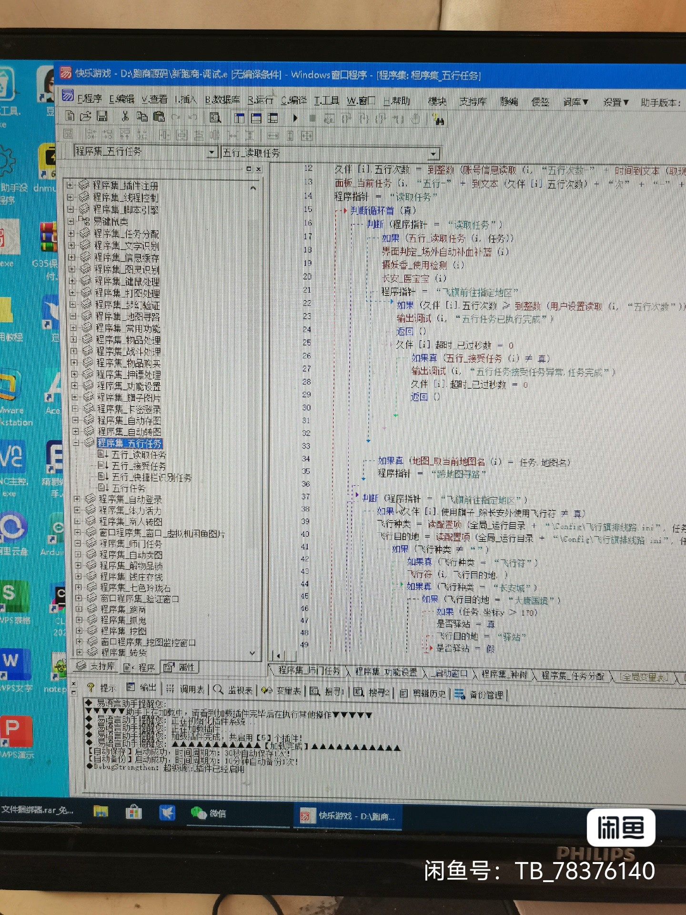Expand the 程序集_线程控制 tree node
The height and width of the screenshot is (915, 686).
pos(71,196)
